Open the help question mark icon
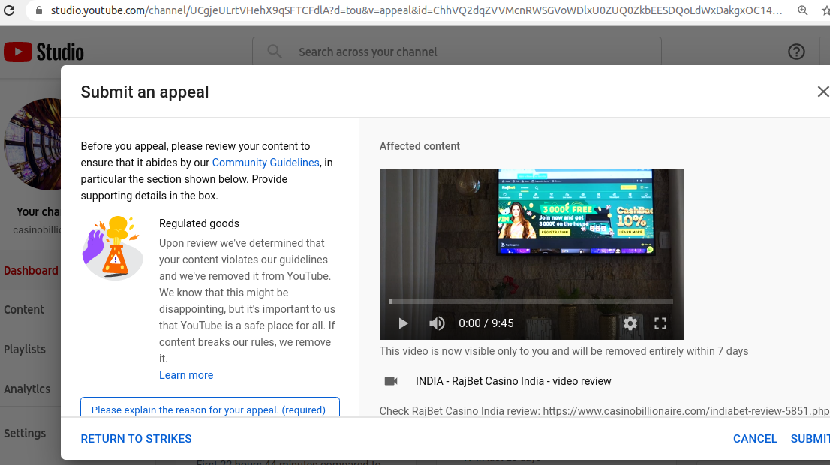The width and height of the screenshot is (830, 465). click(796, 52)
